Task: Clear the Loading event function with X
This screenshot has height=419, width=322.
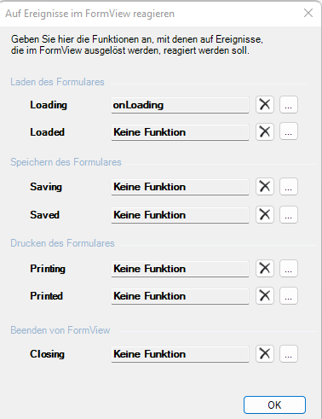Action: (x=265, y=105)
